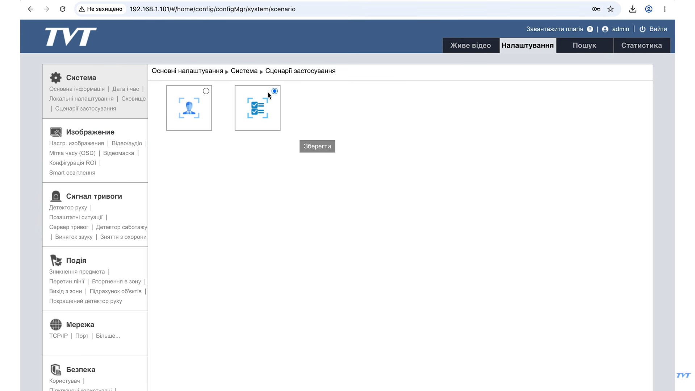695x391 pixels.
Task: Click the Подія event icon
Action: pyautogui.click(x=56, y=260)
